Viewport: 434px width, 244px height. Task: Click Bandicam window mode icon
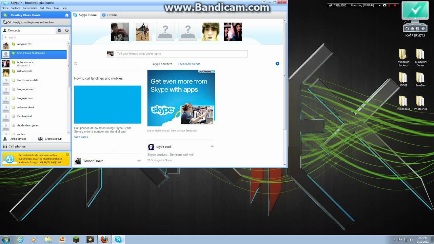click(x=330, y=5)
